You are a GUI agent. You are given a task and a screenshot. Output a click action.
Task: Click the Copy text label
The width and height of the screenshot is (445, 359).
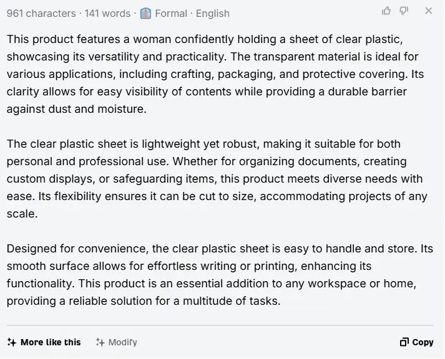[x=423, y=342]
